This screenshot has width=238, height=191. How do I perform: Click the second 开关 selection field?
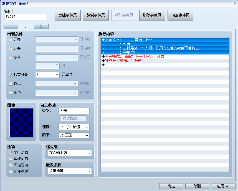[x=57, y=49]
